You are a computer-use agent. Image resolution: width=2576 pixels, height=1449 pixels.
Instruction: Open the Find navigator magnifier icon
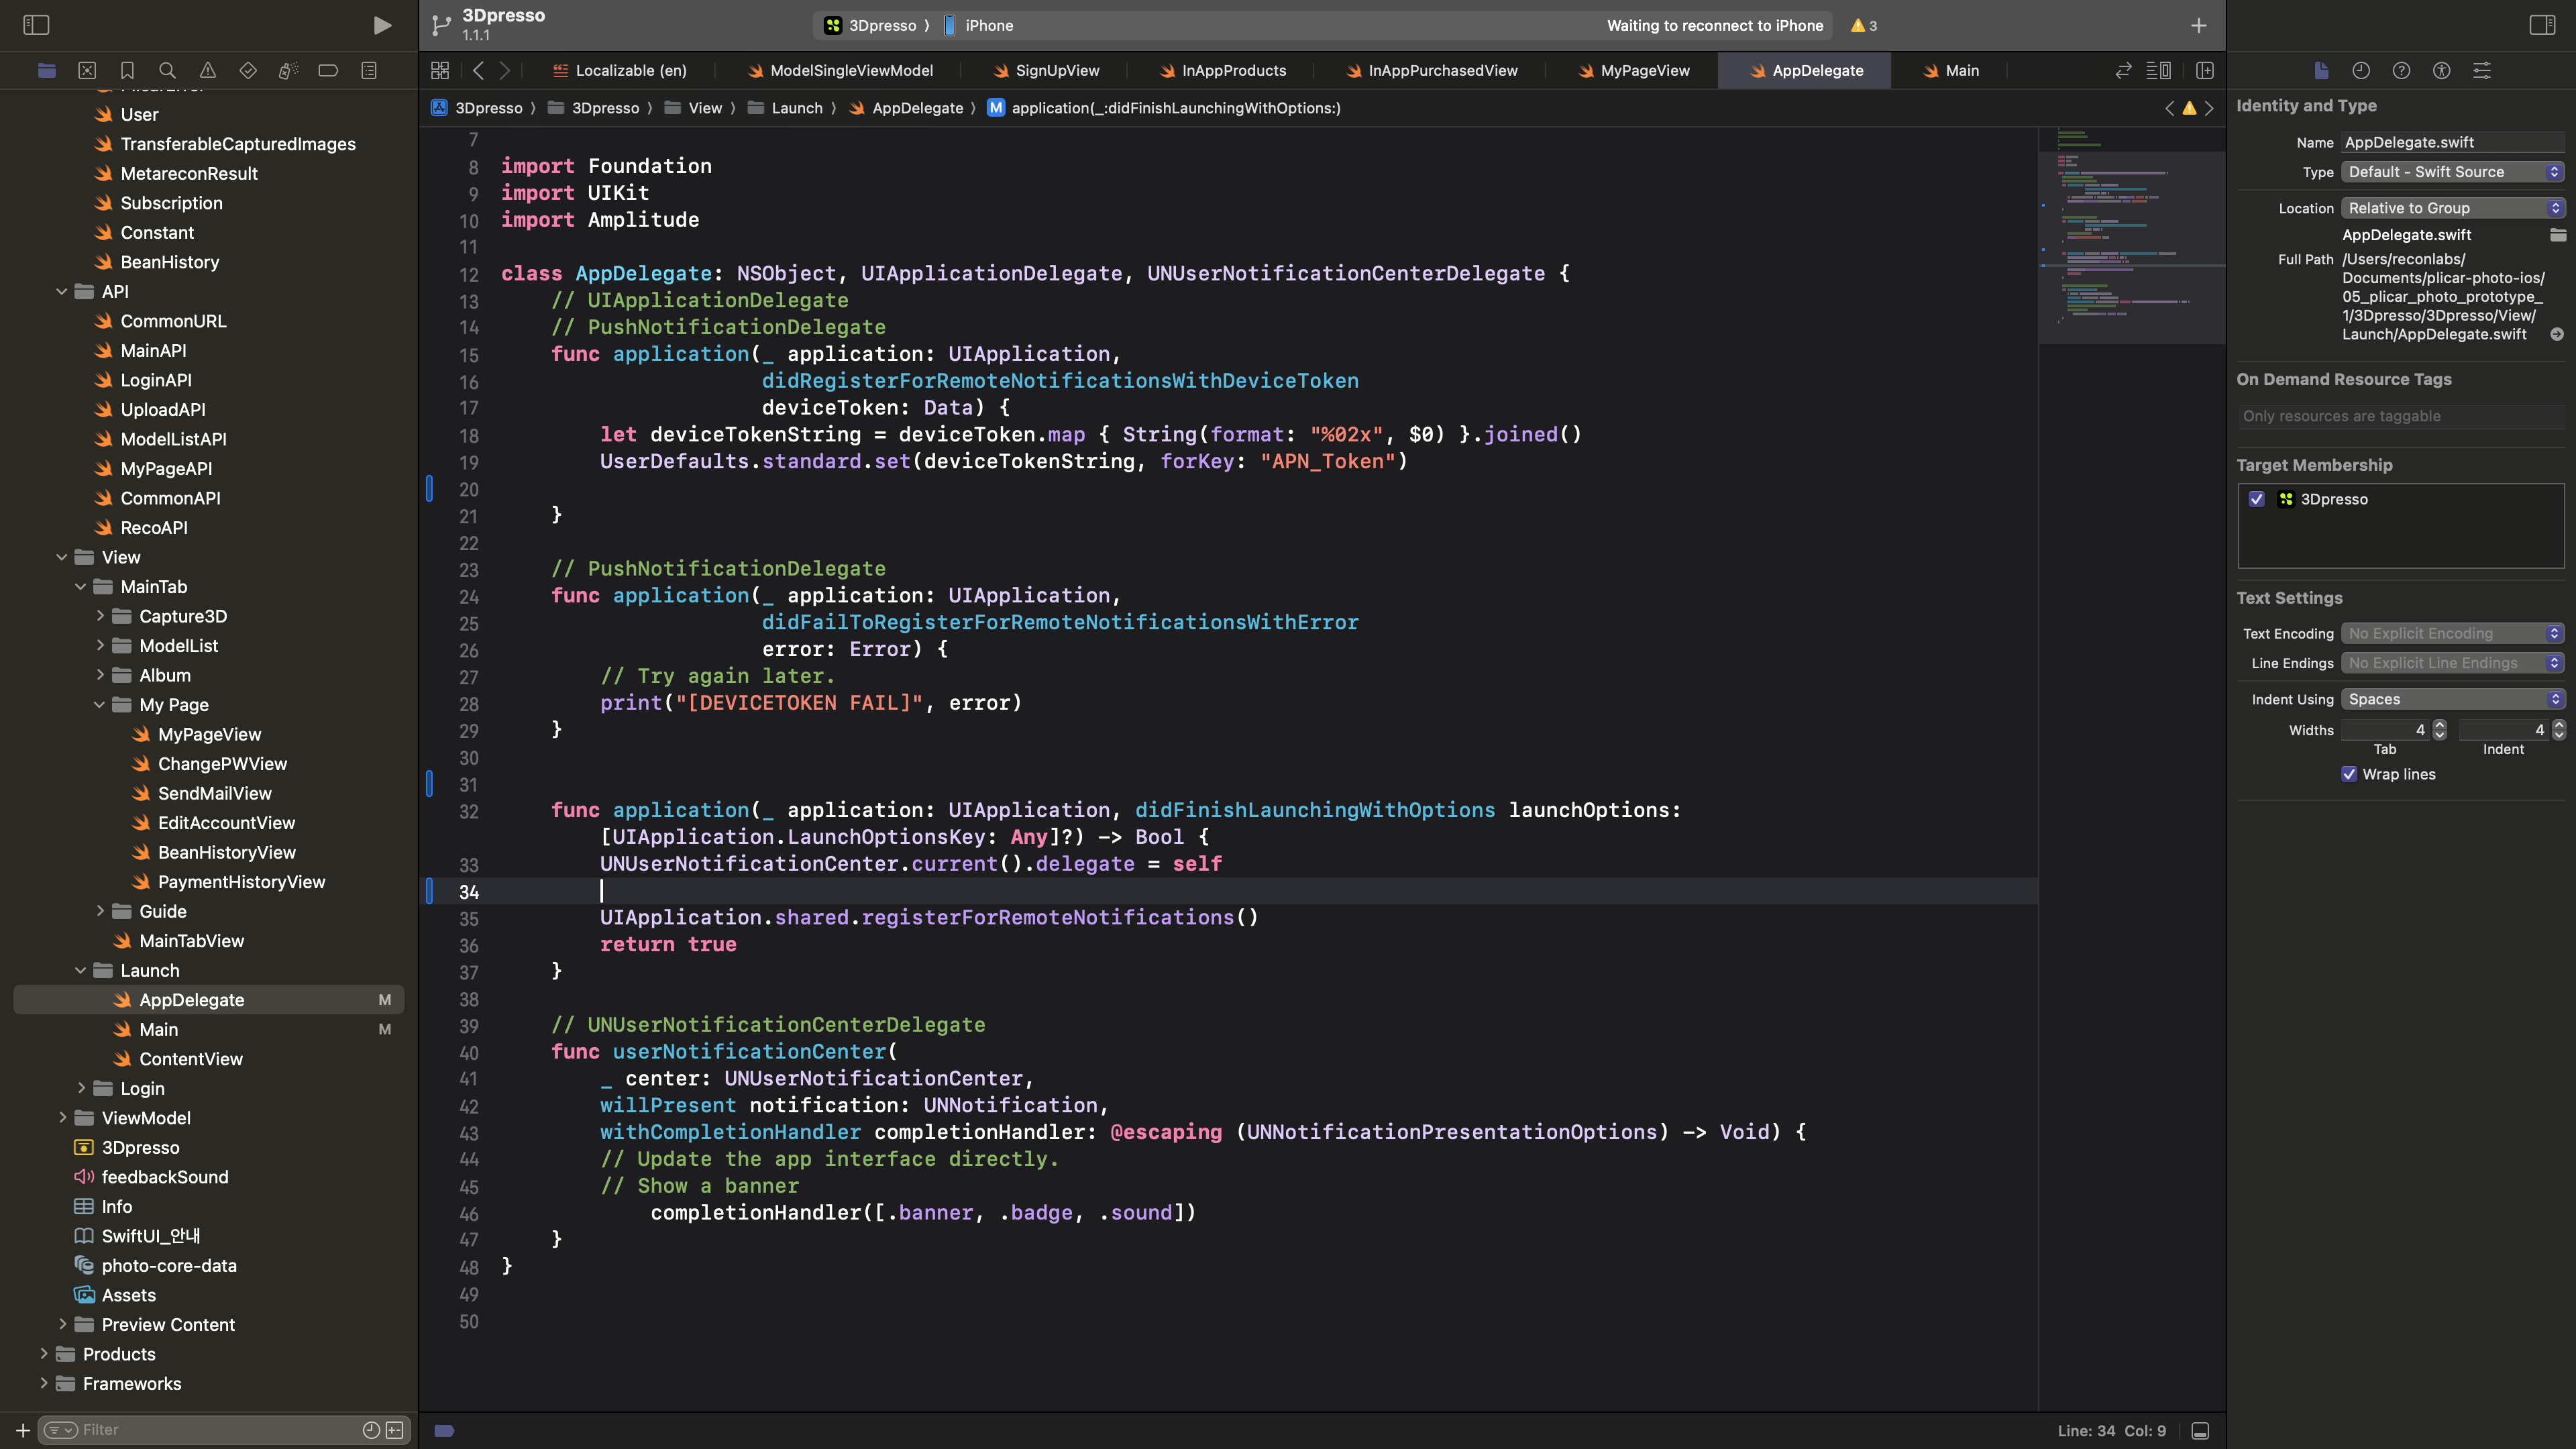pos(167,70)
